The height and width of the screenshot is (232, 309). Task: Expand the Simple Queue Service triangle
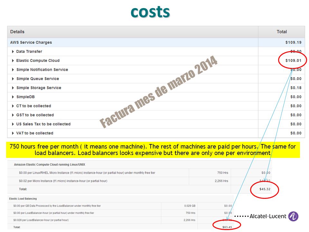click(x=13, y=79)
